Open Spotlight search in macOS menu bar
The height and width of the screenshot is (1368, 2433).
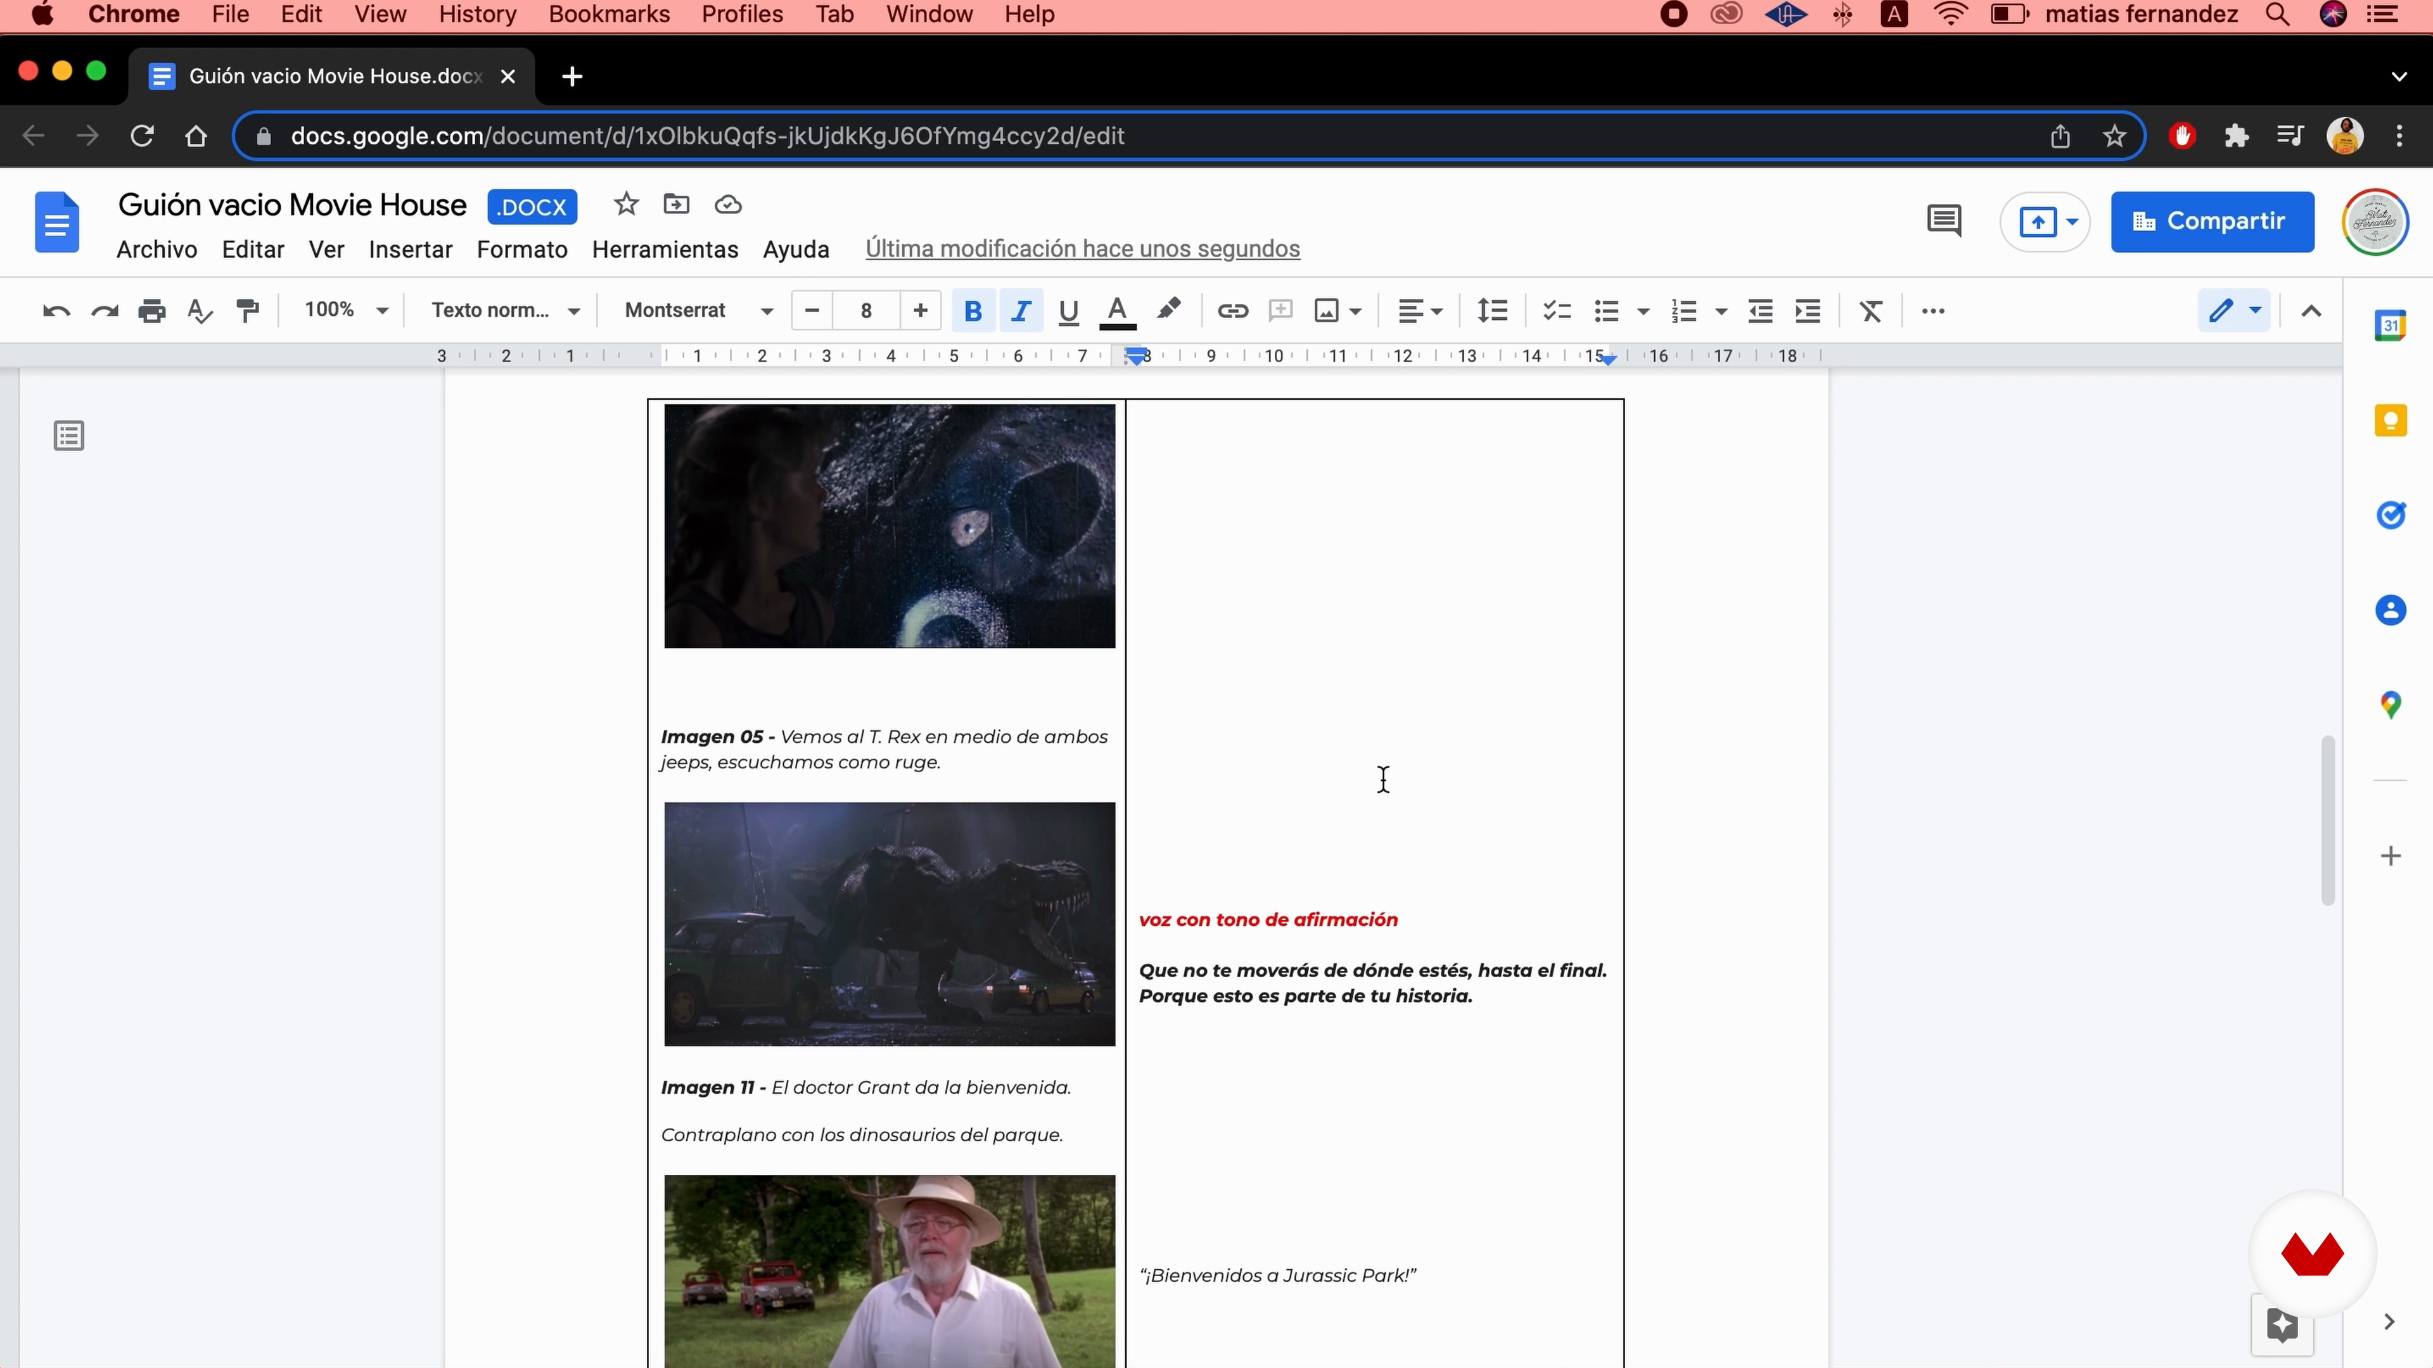point(2278,14)
